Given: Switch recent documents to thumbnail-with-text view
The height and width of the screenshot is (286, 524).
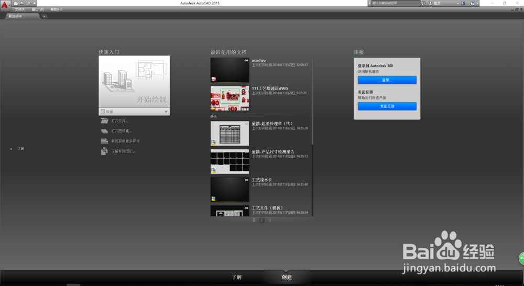Looking at the screenshot, I should [x=262, y=221].
